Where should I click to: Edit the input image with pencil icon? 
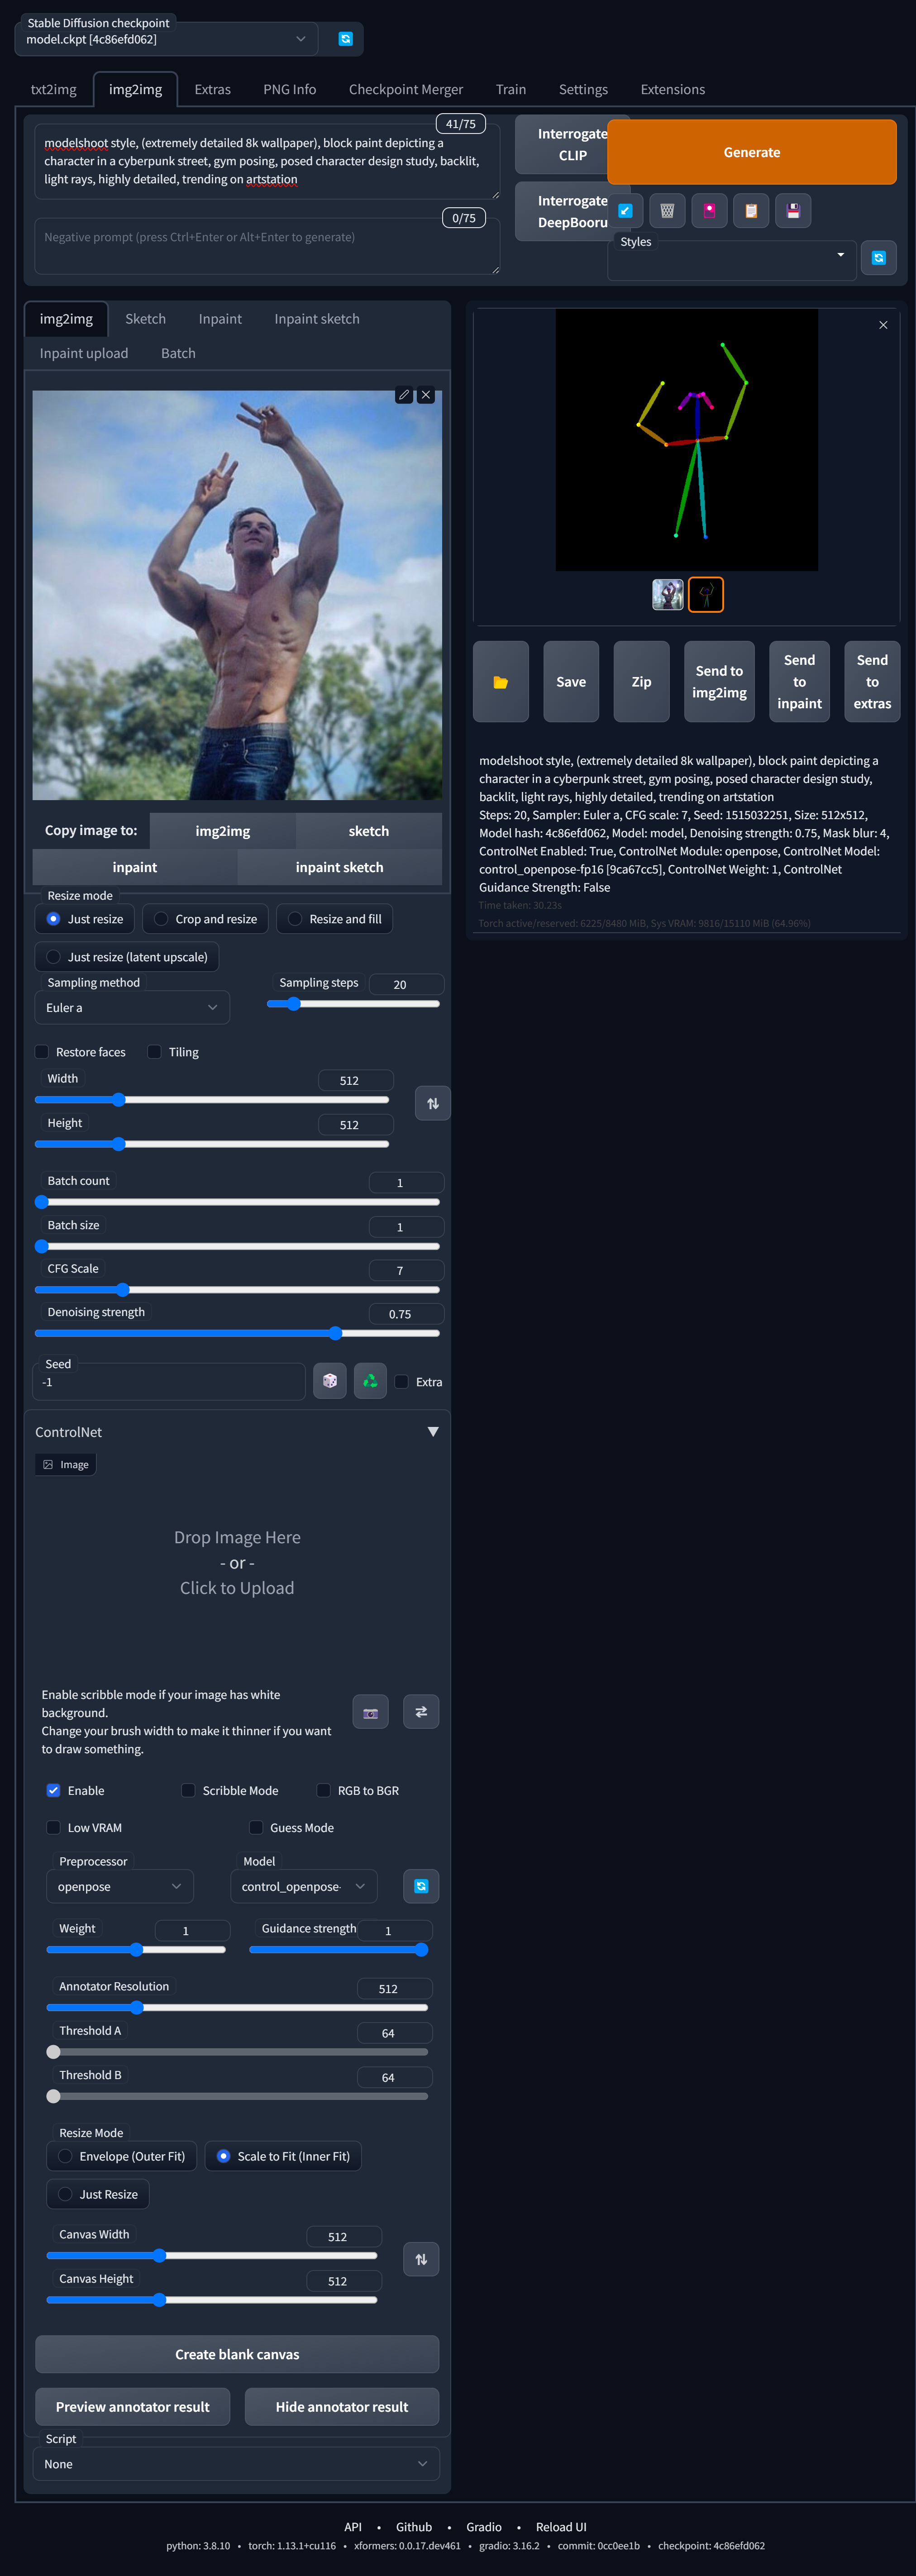404,395
